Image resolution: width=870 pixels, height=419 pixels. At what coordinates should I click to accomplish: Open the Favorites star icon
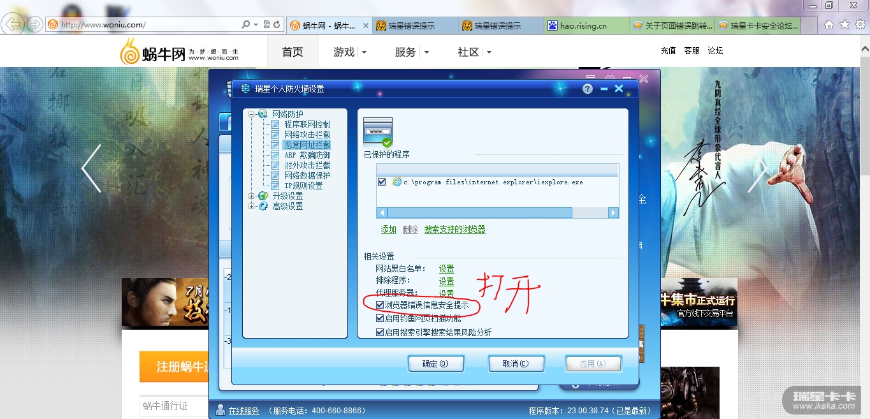[x=845, y=25]
